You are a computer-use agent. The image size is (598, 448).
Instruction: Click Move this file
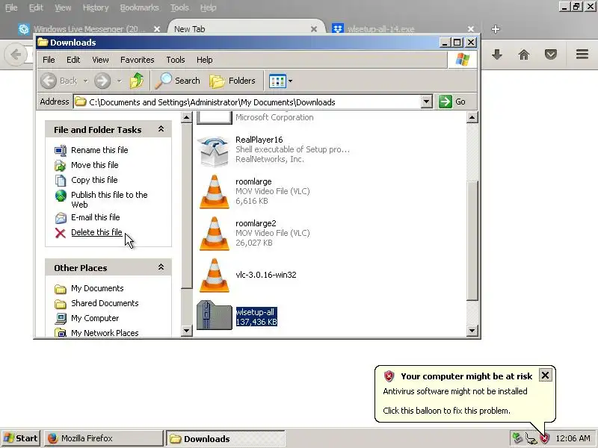95,165
